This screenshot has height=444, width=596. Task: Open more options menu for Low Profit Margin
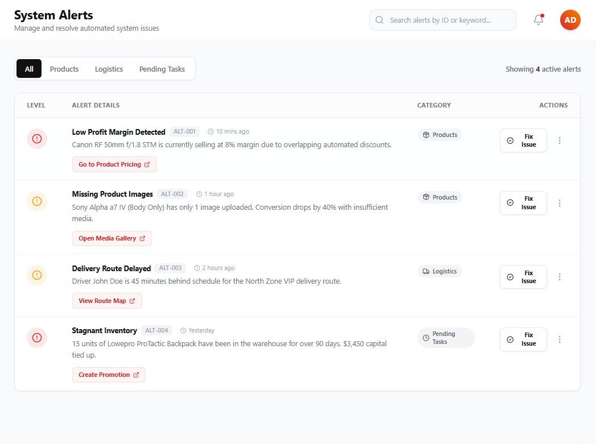click(560, 140)
